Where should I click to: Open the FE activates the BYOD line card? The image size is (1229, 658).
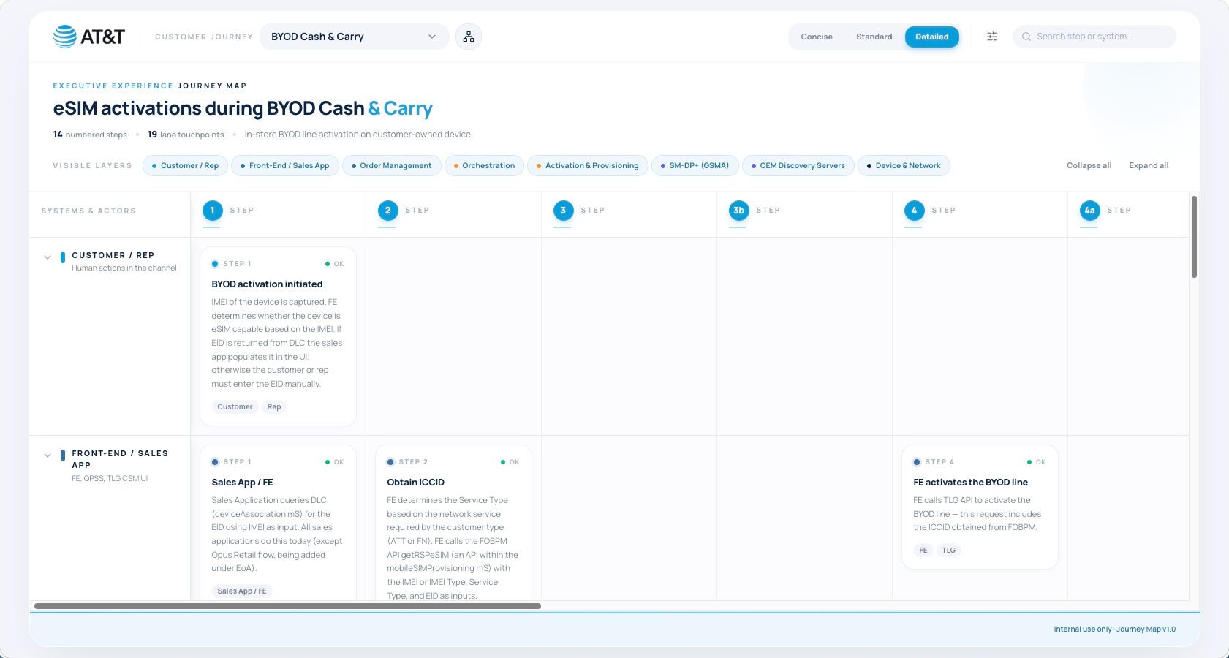tap(980, 507)
